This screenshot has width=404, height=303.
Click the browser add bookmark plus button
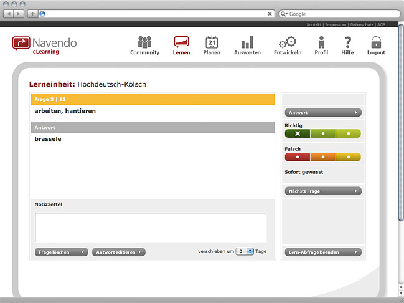coord(32,14)
